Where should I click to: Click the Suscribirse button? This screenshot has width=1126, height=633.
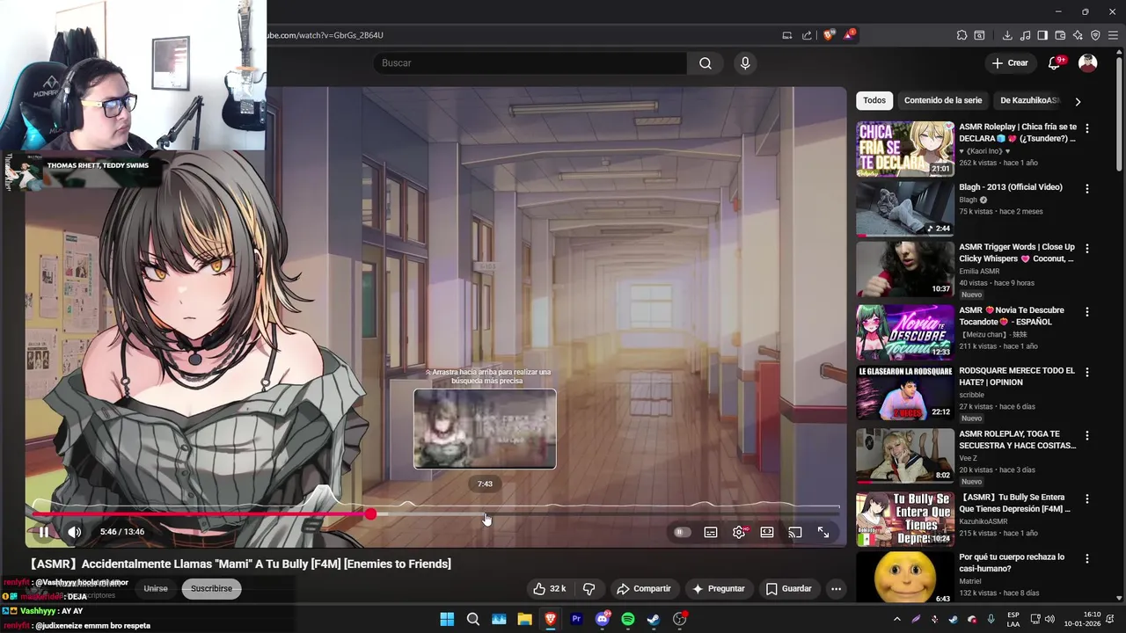212,589
